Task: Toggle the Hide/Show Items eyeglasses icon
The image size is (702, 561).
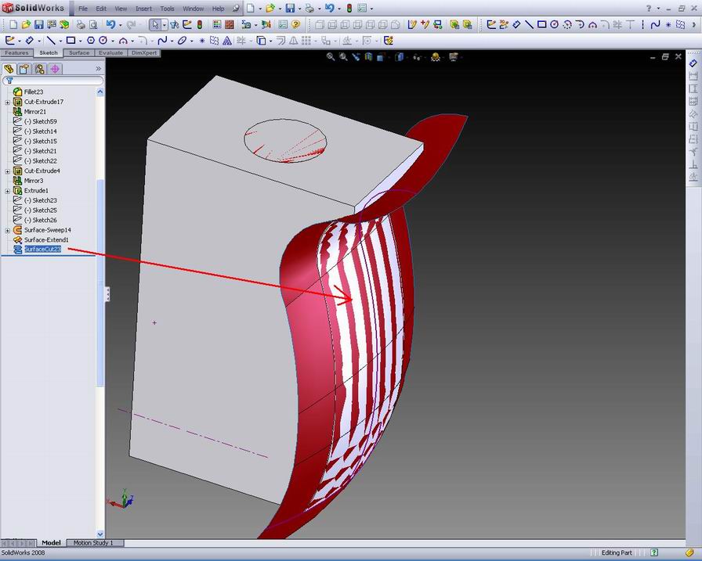Action: tap(416, 57)
